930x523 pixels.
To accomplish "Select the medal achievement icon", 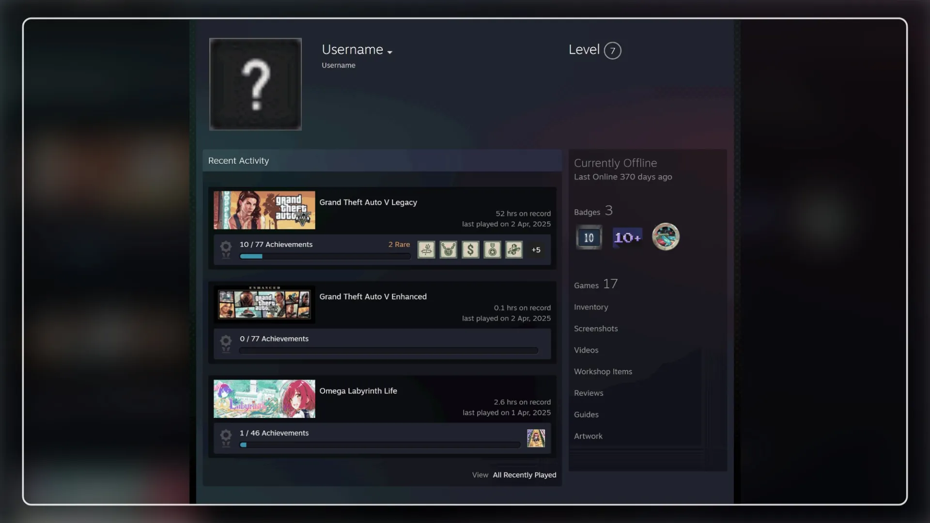I will tap(492, 250).
